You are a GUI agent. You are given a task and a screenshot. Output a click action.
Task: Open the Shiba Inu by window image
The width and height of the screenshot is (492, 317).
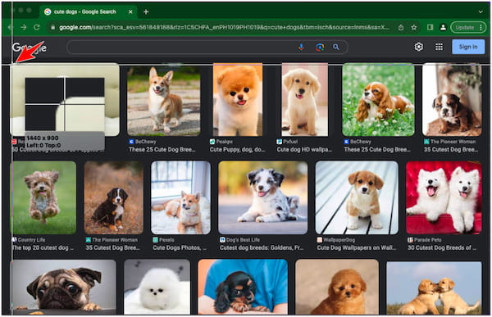tap(180, 197)
